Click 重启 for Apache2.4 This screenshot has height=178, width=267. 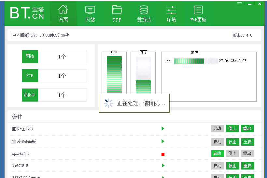[247, 154]
